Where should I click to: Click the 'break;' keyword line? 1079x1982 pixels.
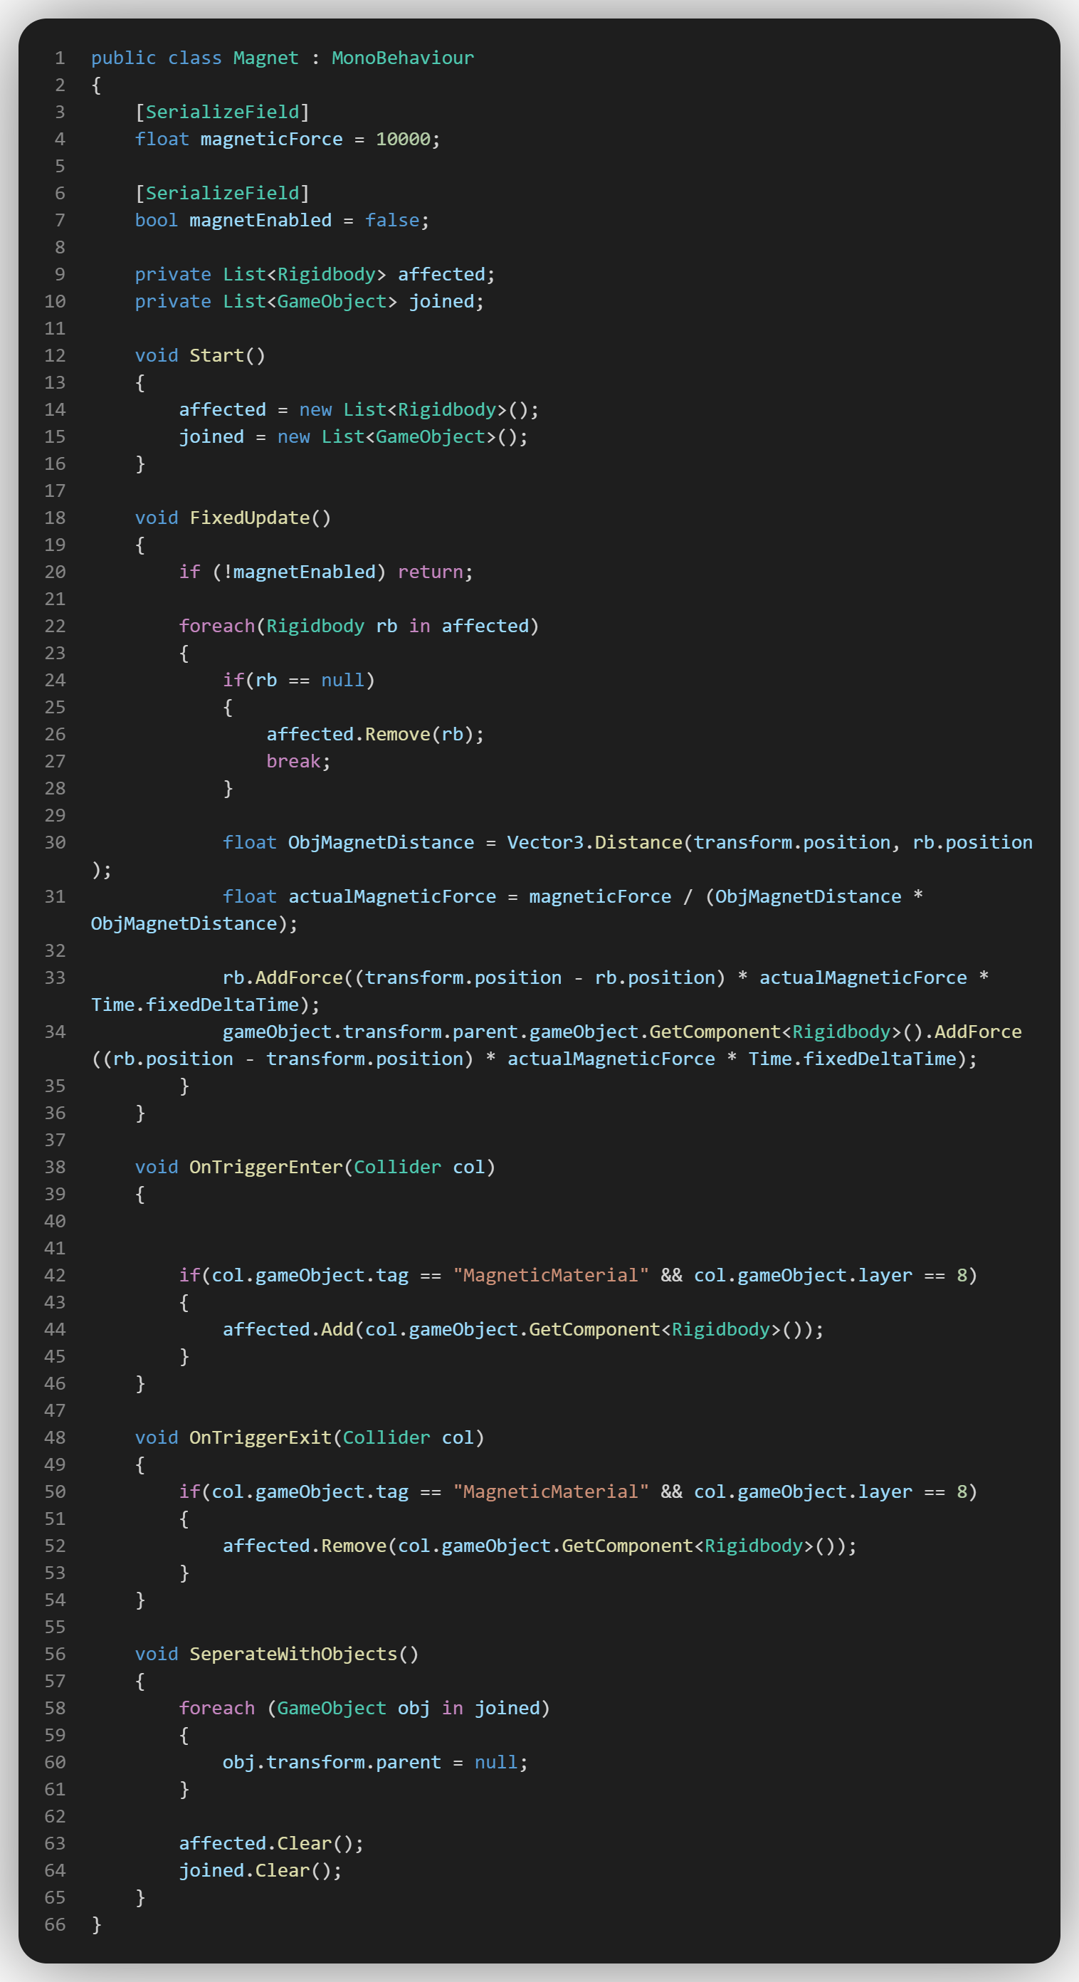click(298, 762)
